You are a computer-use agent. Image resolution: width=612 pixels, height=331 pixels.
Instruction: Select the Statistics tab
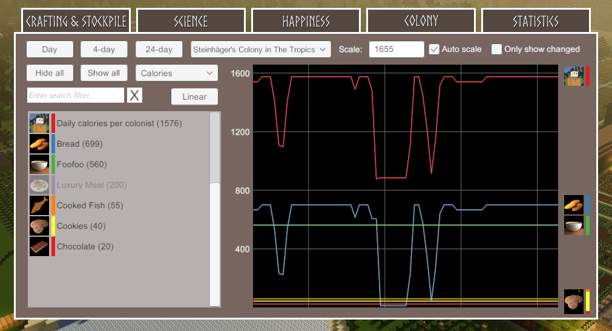pos(536,21)
